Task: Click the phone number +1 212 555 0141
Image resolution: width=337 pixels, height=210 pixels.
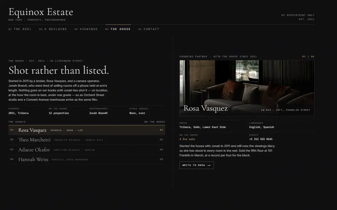Action: [x=261, y=139]
